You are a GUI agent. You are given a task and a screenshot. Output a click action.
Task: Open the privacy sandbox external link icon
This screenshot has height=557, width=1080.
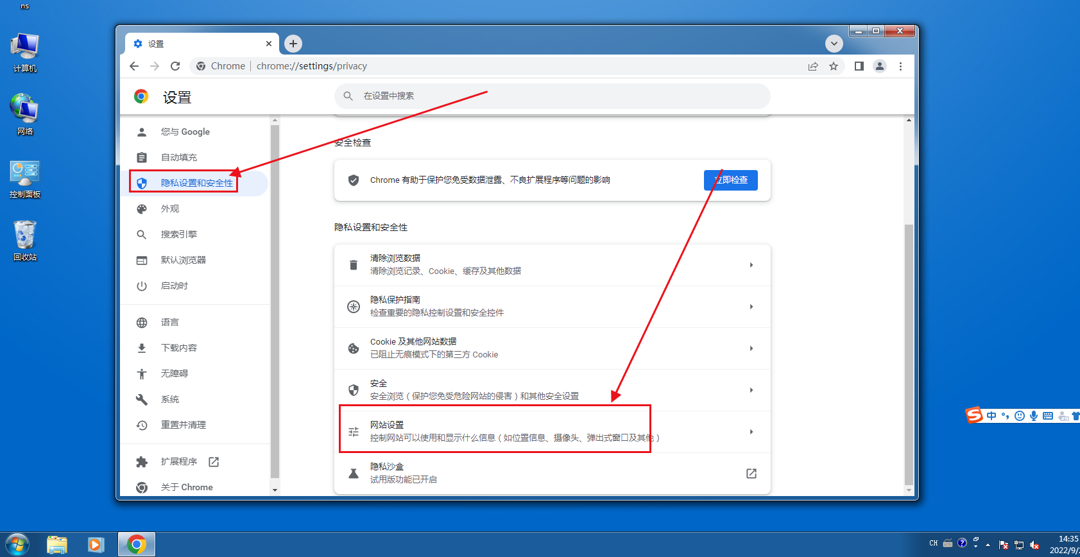(x=751, y=474)
